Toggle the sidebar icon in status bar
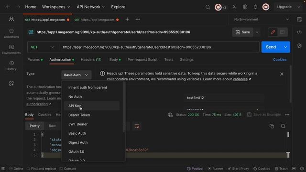 (x=3, y=169)
